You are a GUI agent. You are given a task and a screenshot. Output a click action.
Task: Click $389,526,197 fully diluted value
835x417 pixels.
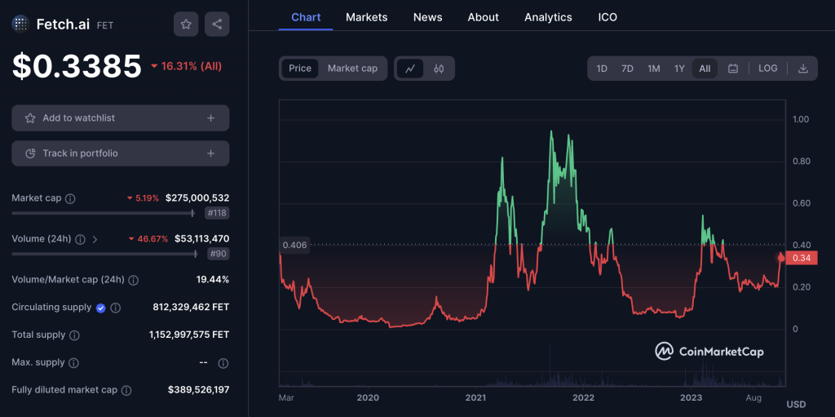tap(199, 390)
